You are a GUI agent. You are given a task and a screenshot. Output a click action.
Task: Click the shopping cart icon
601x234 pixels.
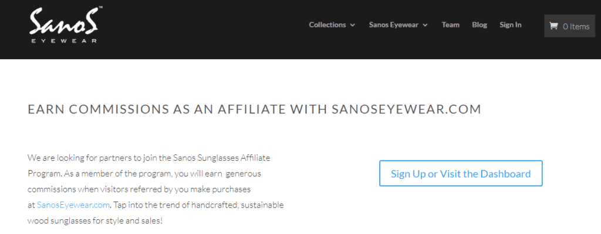tap(553, 26)
